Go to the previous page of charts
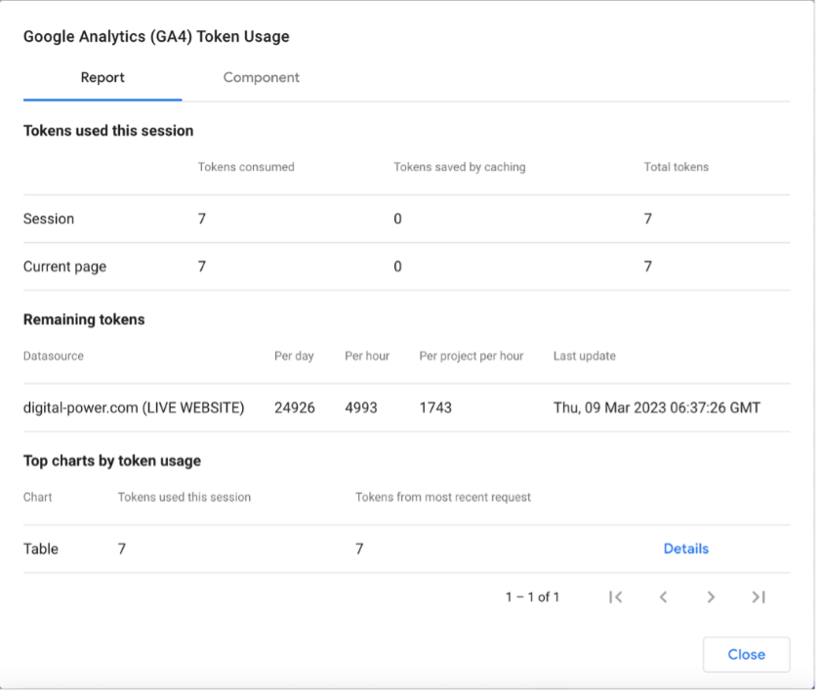This screenshot has width=820, height=694. 663,597
